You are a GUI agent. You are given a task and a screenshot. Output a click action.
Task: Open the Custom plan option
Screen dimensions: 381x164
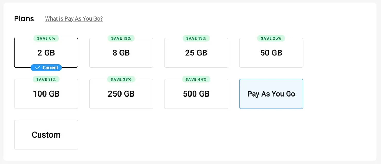coord(46,135)
